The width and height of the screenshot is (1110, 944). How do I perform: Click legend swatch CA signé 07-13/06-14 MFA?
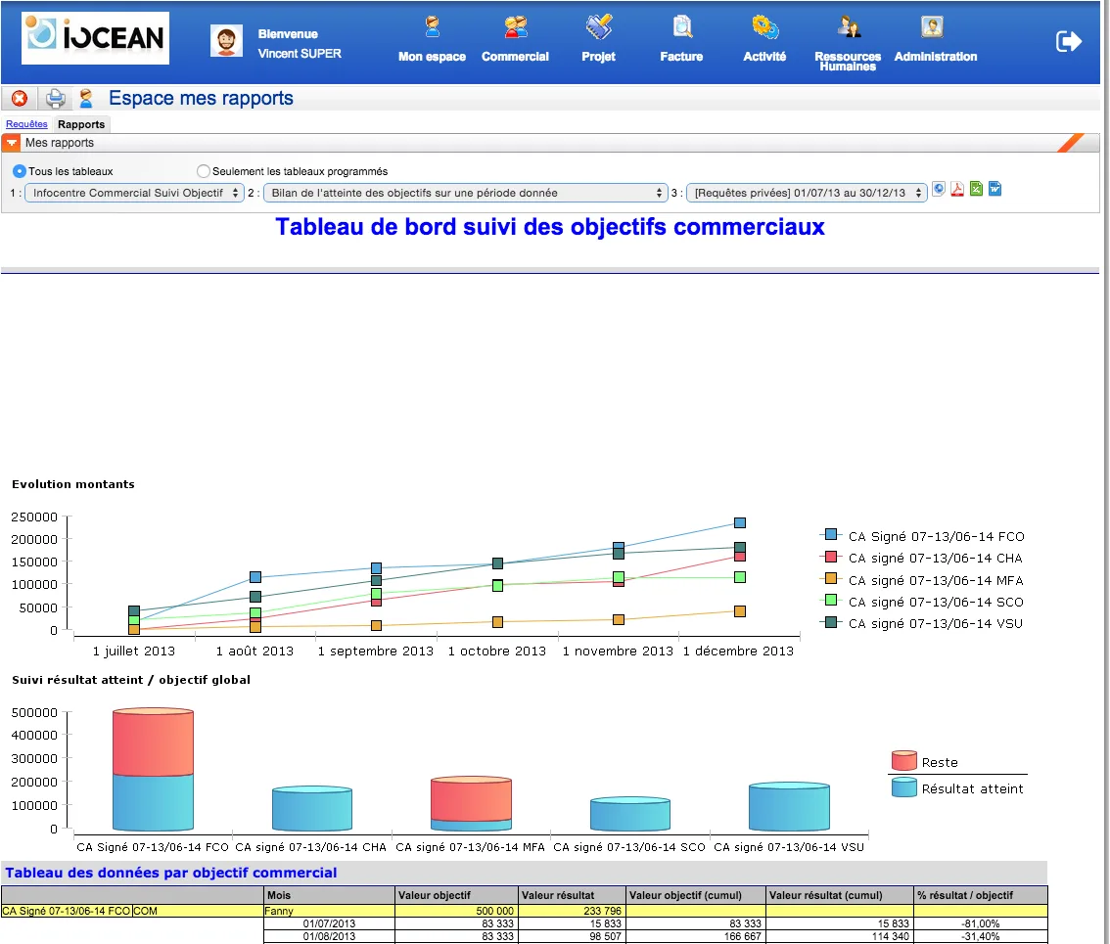(x=831, y=578)
